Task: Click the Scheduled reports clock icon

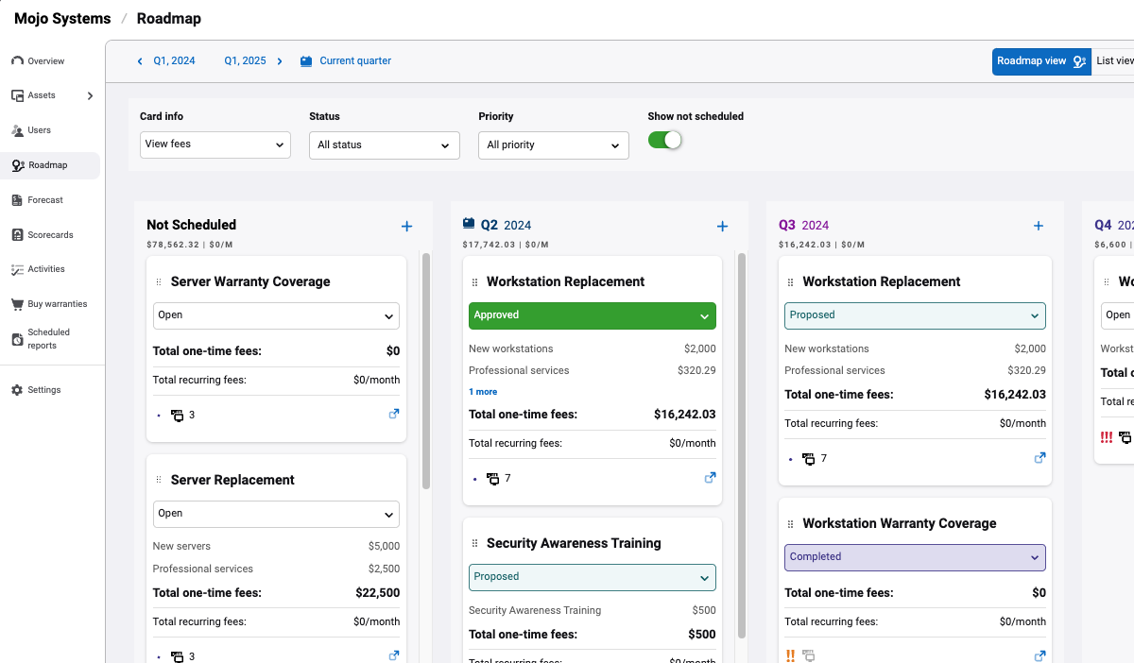Action: click(16, 337)
